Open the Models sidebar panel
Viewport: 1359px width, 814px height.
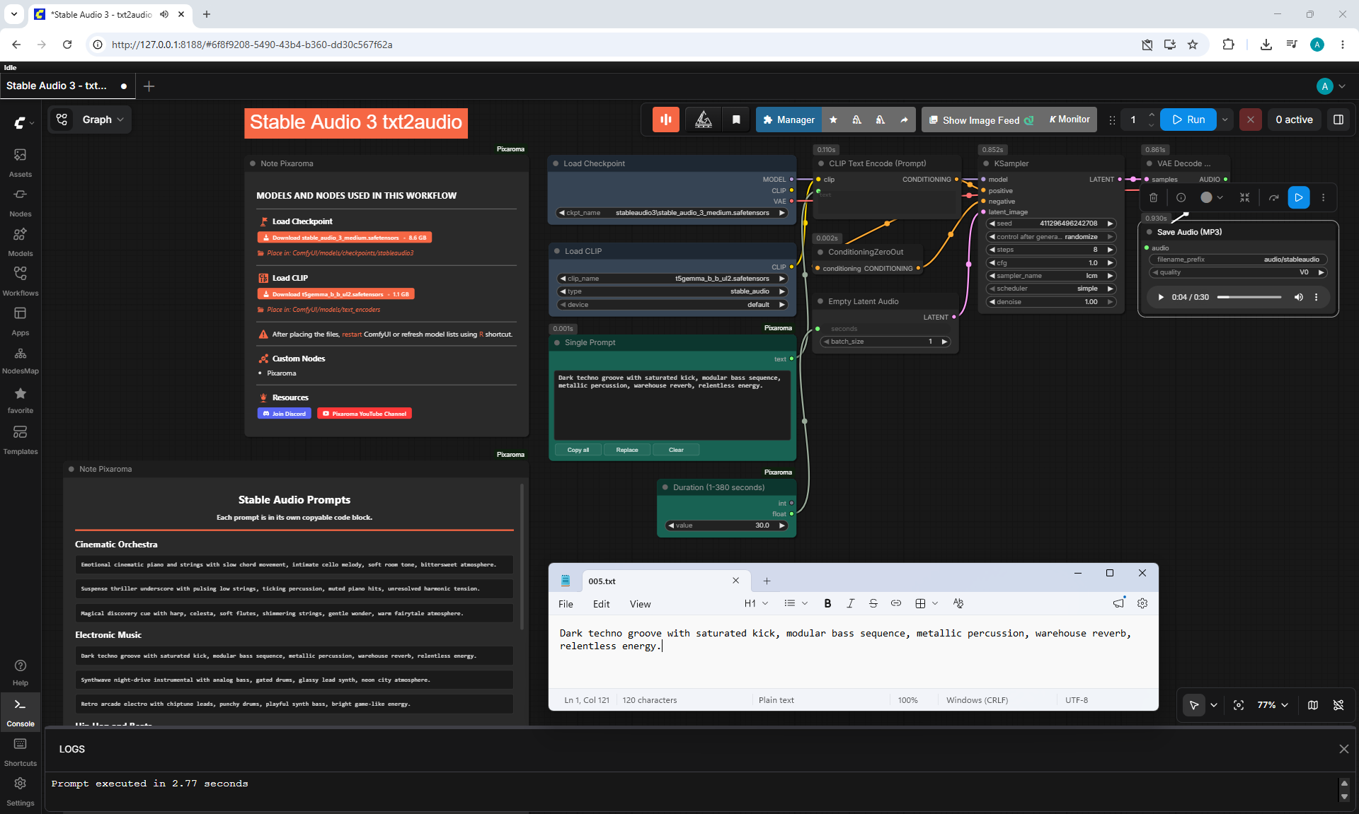(x=21, y=241)
